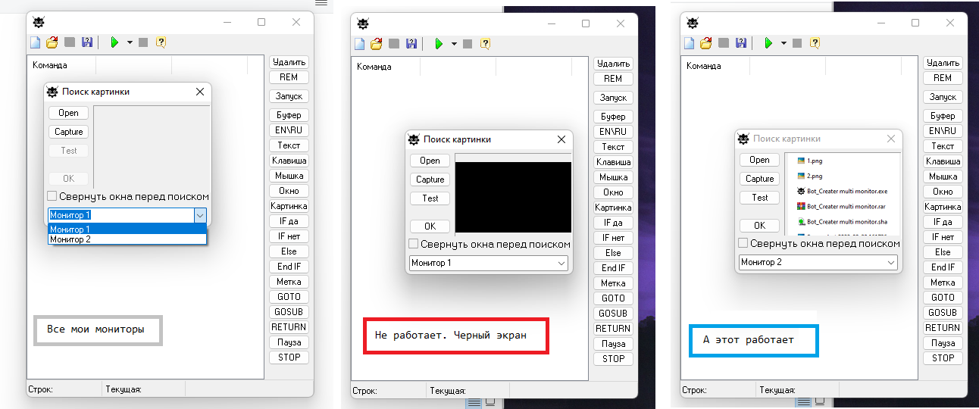Screen dimensions: 979x409
Task: Click the app icon in black-preview dialog title
Action: (414, 139)
